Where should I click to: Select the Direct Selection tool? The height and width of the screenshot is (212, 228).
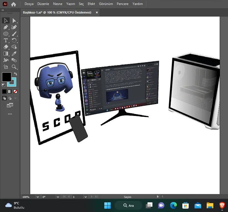click(14, 20)
